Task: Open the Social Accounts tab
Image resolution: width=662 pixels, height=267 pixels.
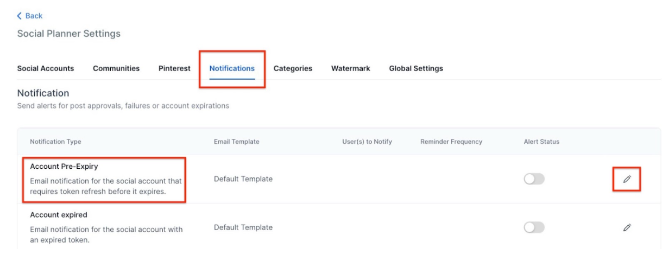Action: (x=46, y=68)
